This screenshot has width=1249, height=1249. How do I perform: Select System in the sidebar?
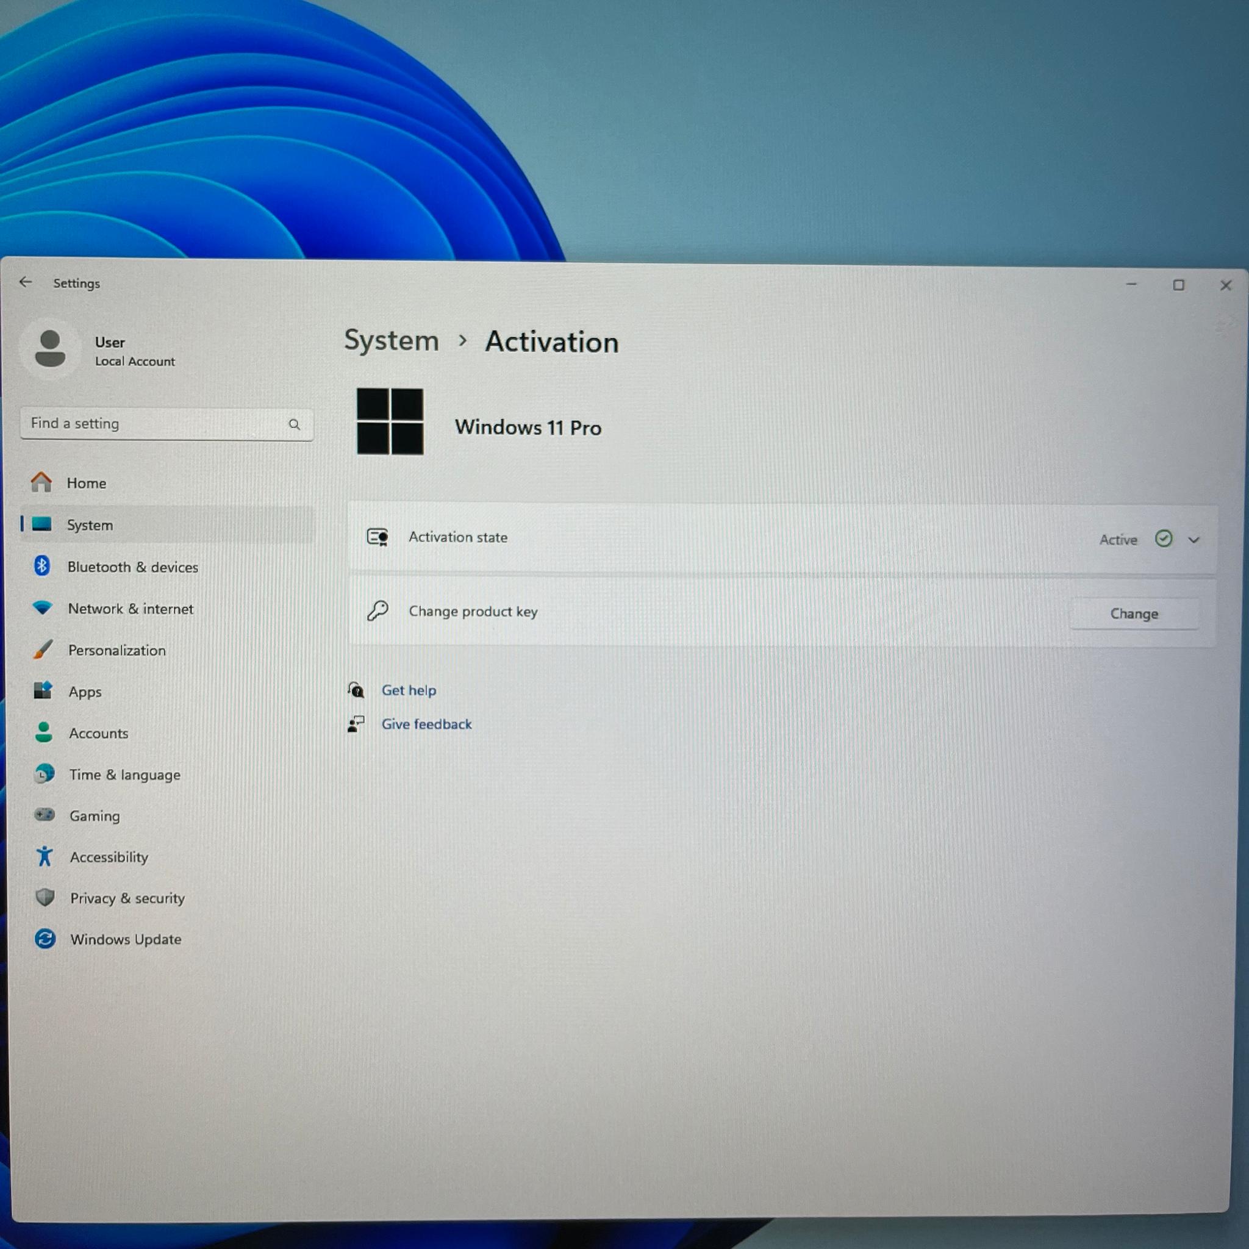(x=166, y=524)
